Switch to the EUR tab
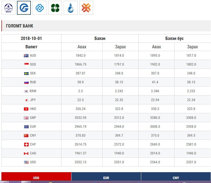Screen dimensions: 211x183 pyautogui.click(x=106, y=177)
